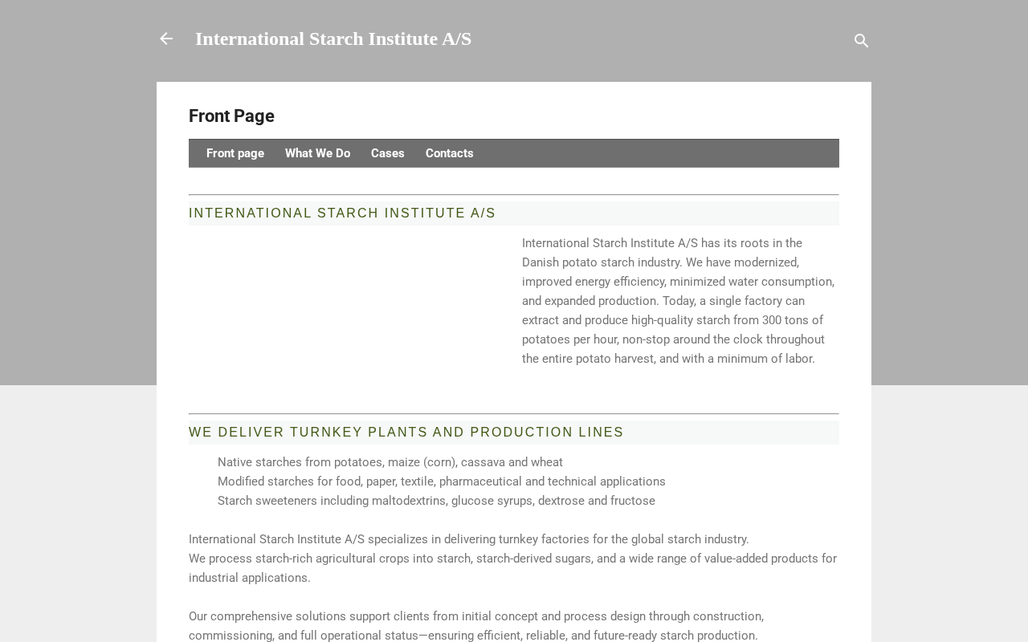The image size is (1028, 642).
Task: Select the Starch sweeteners list item
Action: (436, 501)
